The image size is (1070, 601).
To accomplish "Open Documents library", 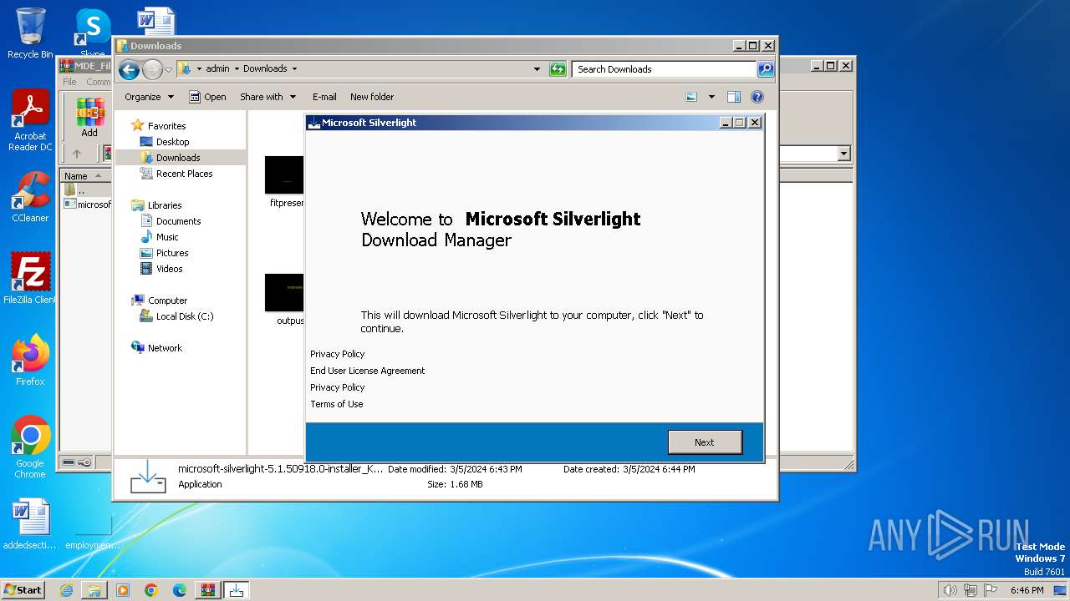I will coord(178,221).
